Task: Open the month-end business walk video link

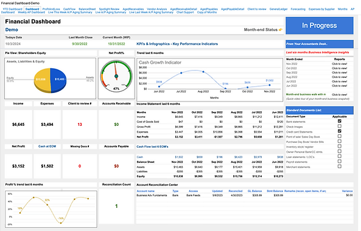Action: click(339, 94)
